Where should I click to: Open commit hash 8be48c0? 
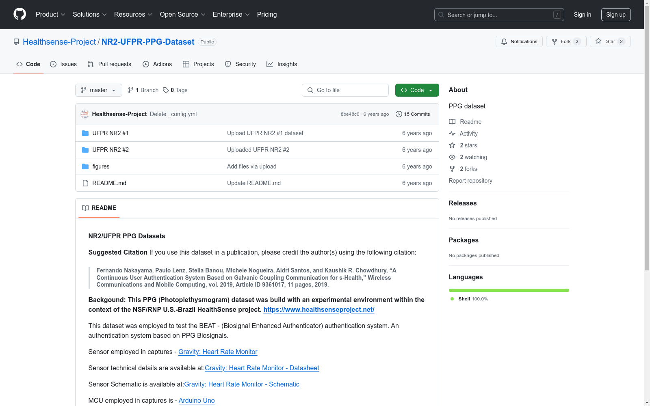pyautogui.click(x=350, y=114)
